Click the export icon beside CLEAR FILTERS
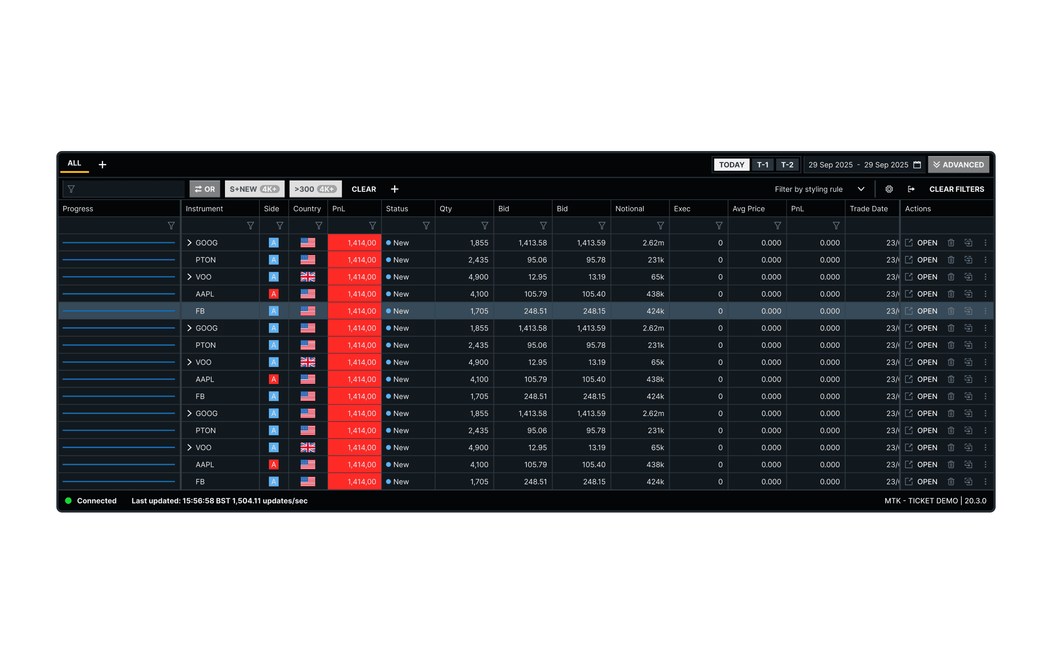This screenshot has height=659, width=1052. (911, 189)
